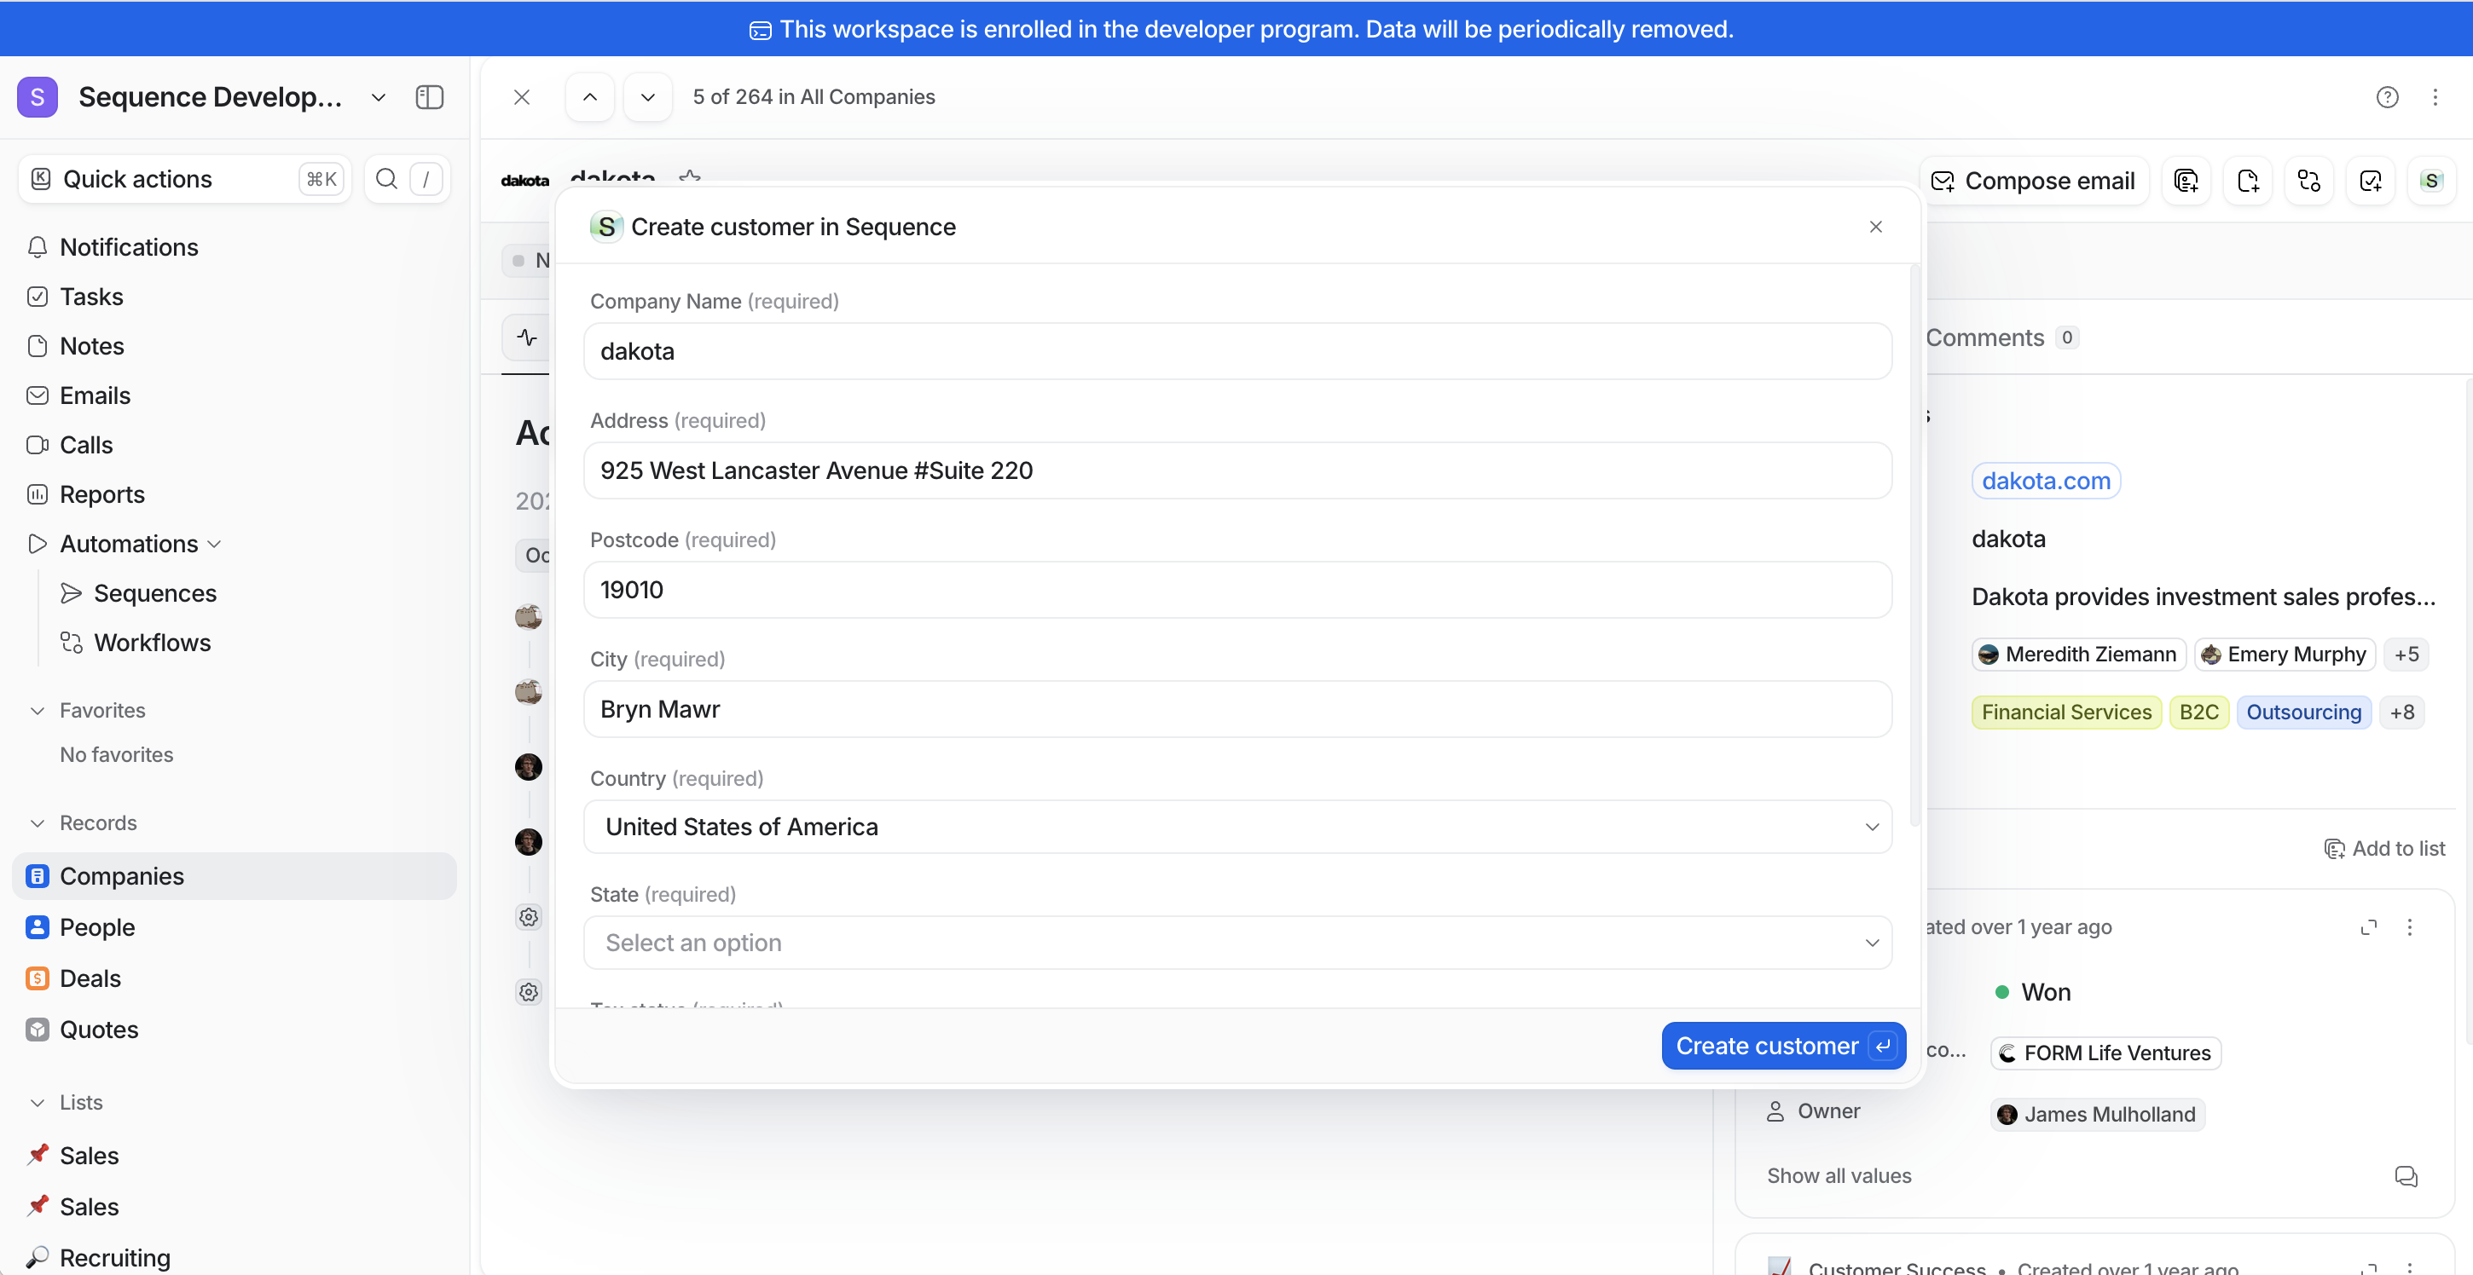Click the add-to-list toolbar icon
Image resolution: width=2473 pixels, height=1275 pixels.
(x=2186, y=181)
